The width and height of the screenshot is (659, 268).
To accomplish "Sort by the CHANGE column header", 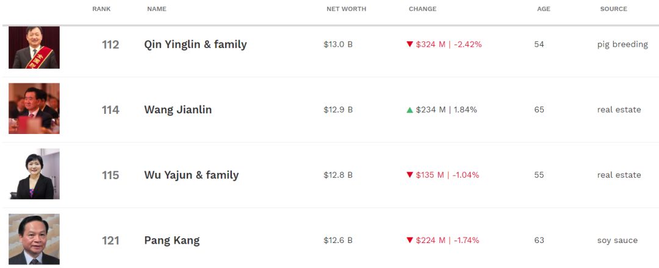I will coord(422,9).
